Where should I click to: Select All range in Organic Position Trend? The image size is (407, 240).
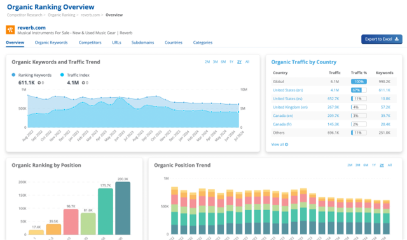coord(390,165)
